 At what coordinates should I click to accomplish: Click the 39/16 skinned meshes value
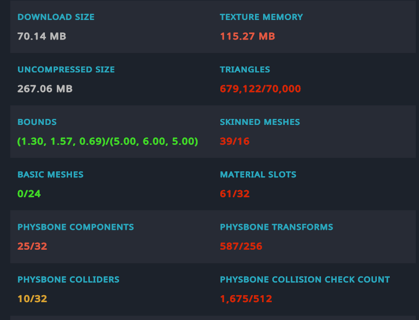point(234,142)
